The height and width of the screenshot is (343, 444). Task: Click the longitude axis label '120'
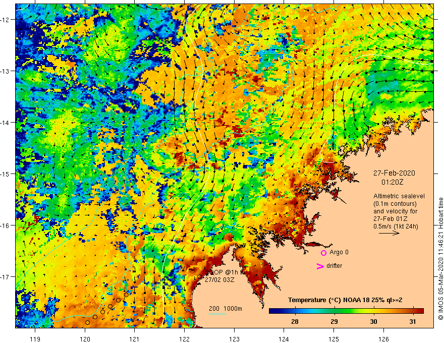(85, 339)
